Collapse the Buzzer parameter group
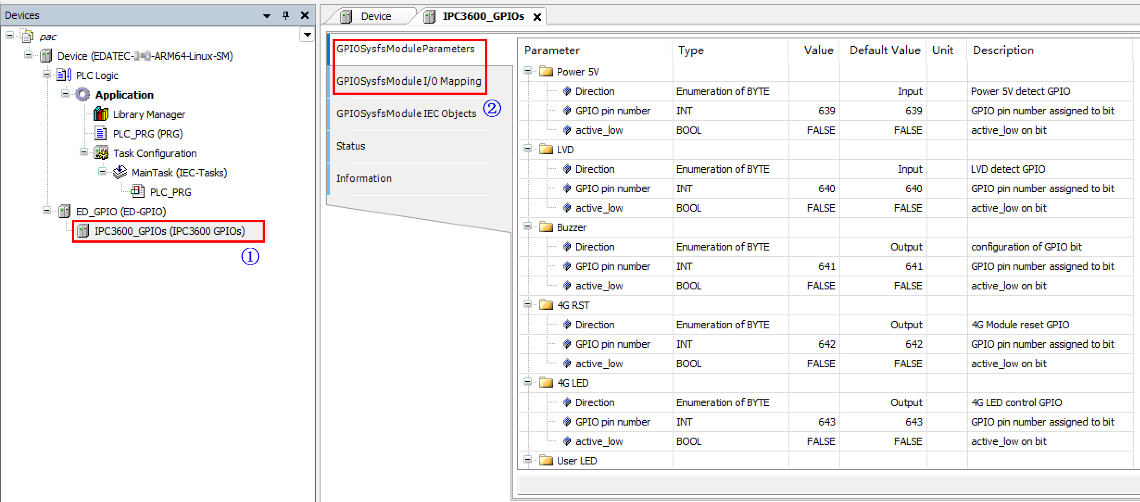1140x502 pixels. tap(527, 226)
